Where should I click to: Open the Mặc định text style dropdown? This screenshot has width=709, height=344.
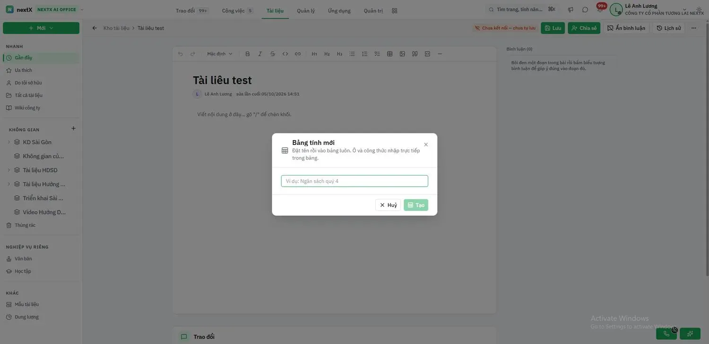coord(220,54)
